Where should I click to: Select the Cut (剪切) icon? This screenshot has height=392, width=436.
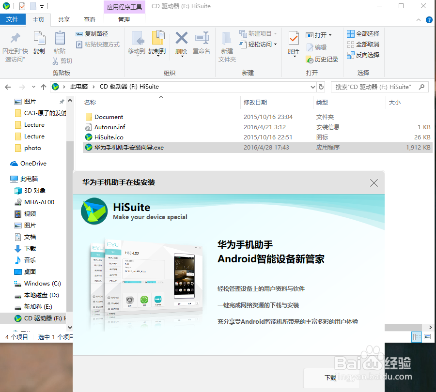62,61
